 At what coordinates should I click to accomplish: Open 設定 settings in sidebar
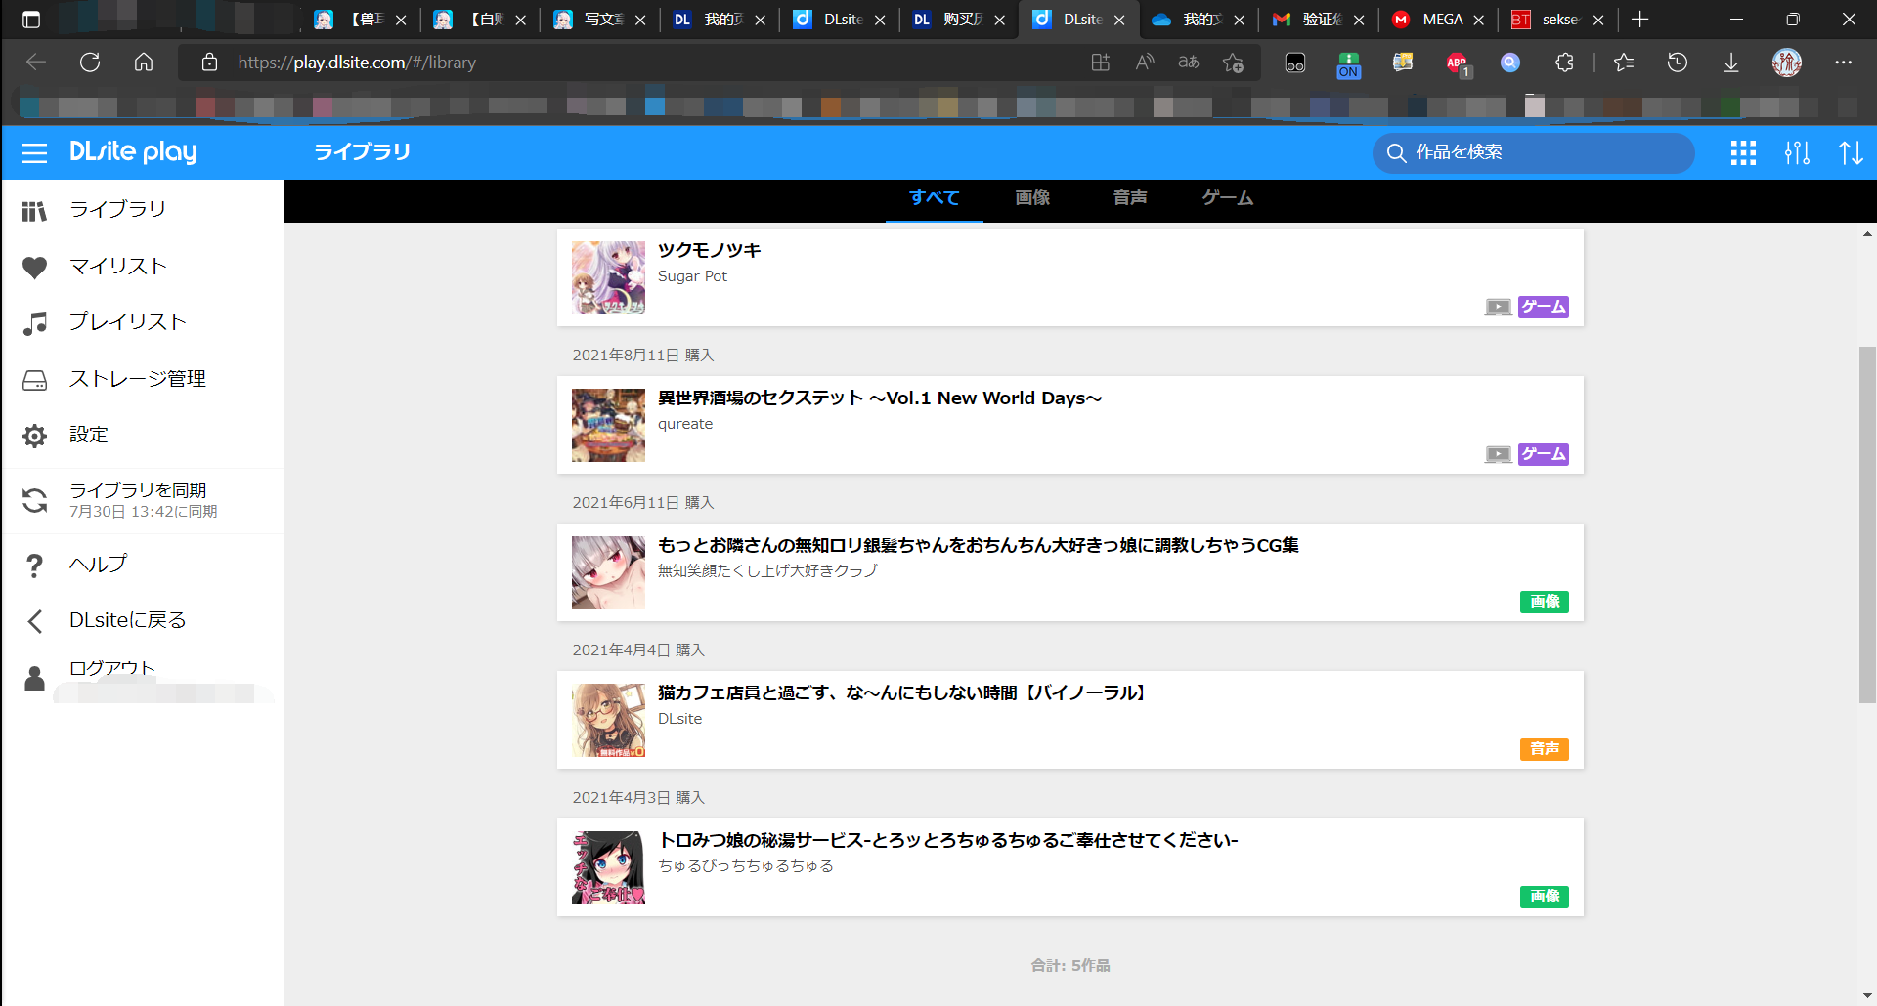coord(88,435)
